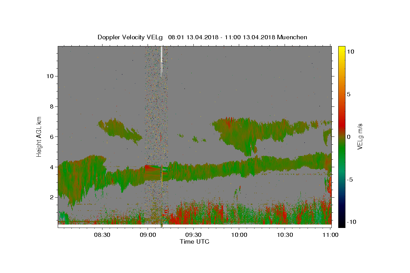The image size is (410, 273).
Task: Click the "VELg m/s" colorbar label
Action: [360, 136]
